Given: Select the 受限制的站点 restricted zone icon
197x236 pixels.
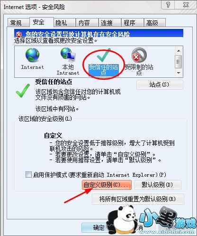Looking at the screenshot, I should tap(139, 55).
